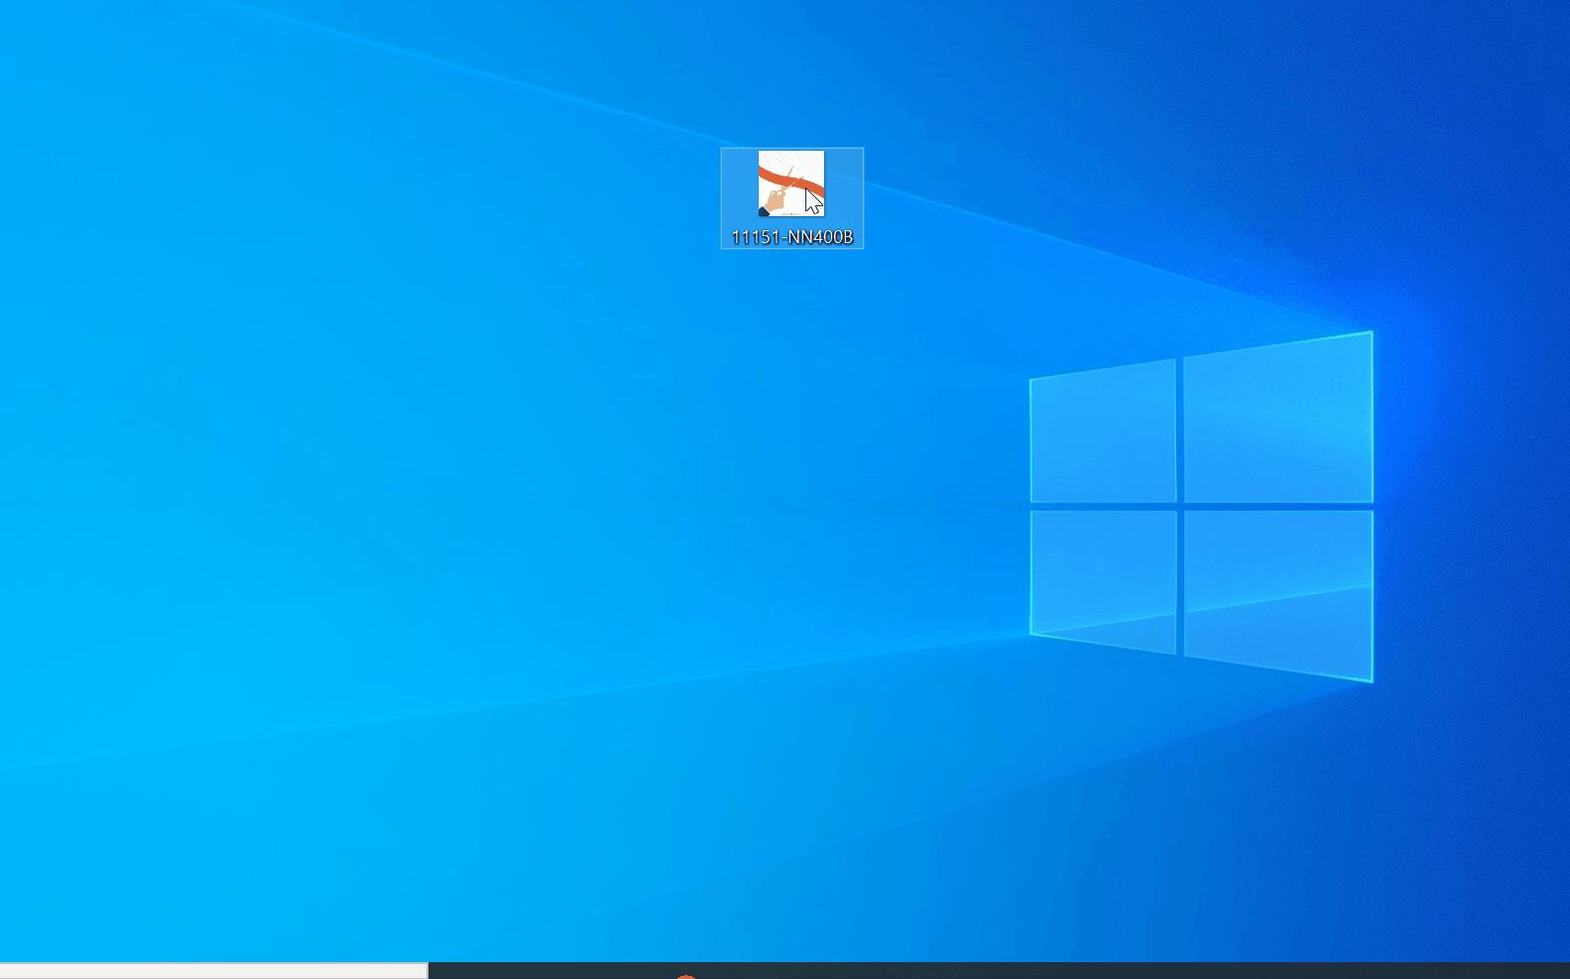Screen dimensions: 1570x979
Task: Click the top-left pane of Windows logo wallpaper
Action: pyautogui.click(x=1103, y=431)
